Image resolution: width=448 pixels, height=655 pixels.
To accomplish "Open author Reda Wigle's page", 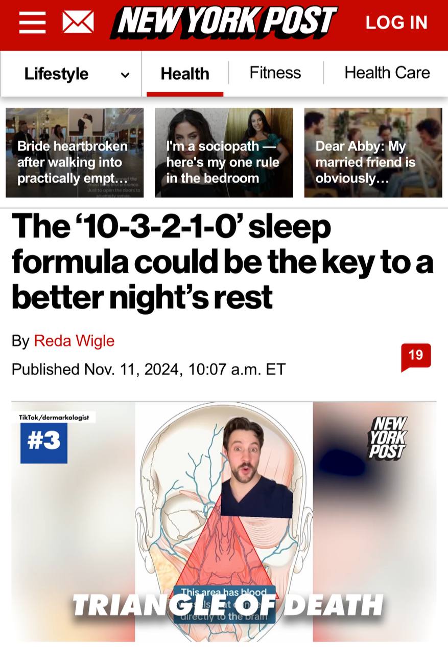I will [74, 341].
